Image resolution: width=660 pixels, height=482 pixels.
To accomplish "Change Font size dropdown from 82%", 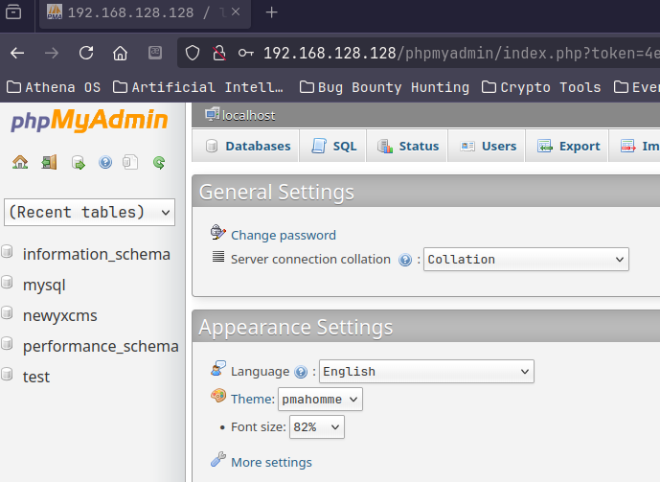I will point(317,427).
